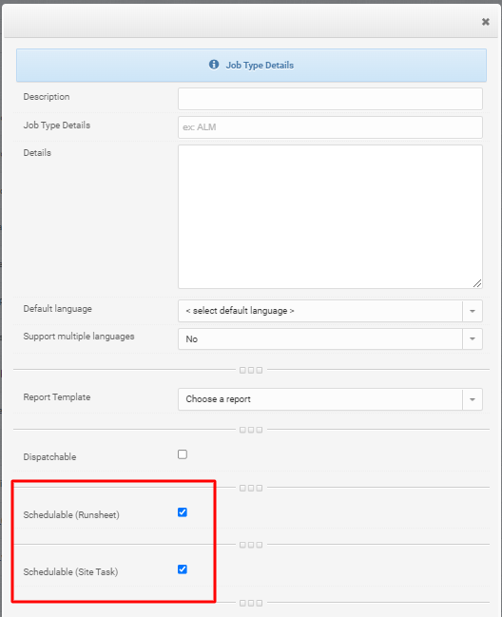The height and width of the screenshot is (617, 502).
Task: Uncheck the Schedulable (Site Task) checkbox
Action: pyautogui.click(x=183, y=569)
